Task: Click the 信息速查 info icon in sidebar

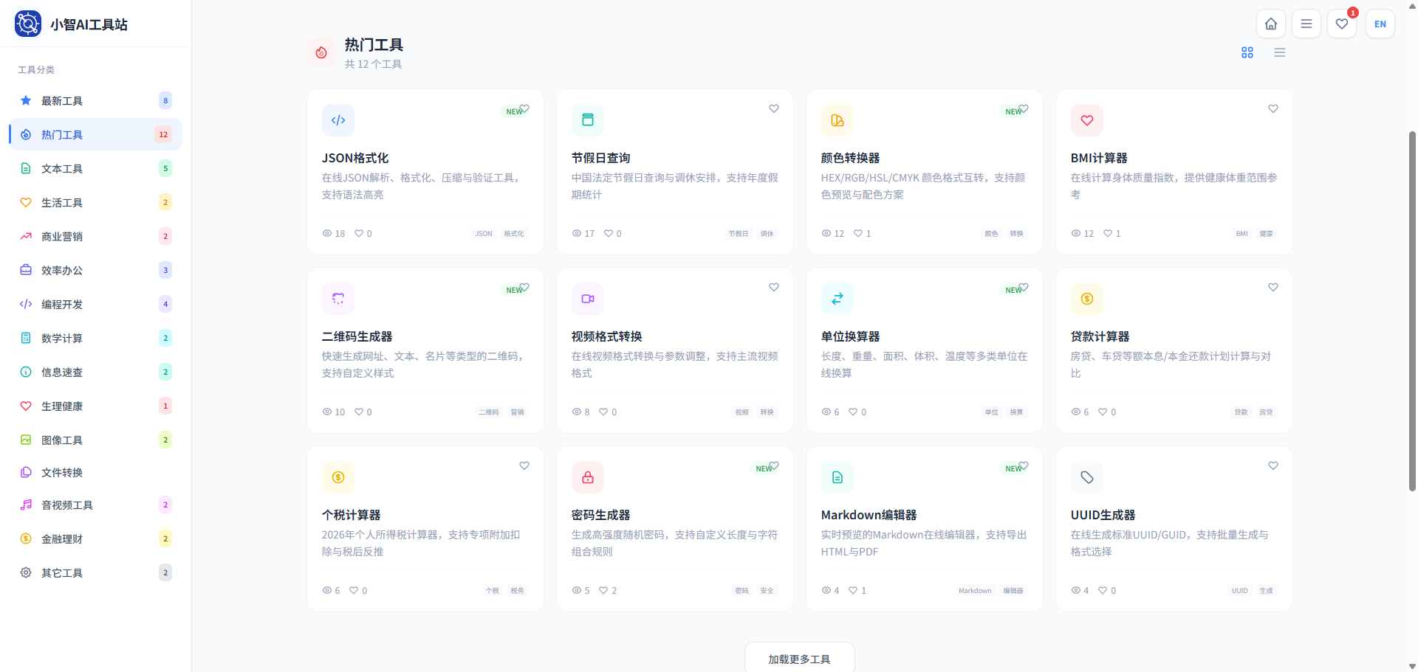Action: tap(26, 372)
